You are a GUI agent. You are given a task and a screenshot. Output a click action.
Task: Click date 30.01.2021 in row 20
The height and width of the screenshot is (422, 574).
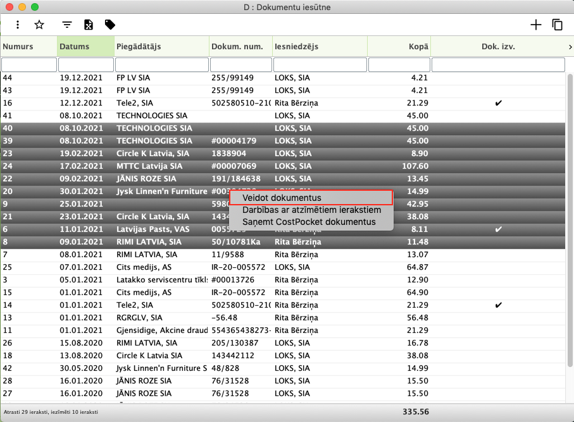81,191
